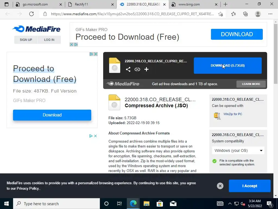
Task: Click the plus icon to add file
Action: tap(146, 69)
